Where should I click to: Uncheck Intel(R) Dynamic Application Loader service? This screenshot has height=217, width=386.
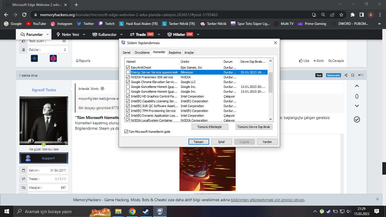(x=128, y=116)
